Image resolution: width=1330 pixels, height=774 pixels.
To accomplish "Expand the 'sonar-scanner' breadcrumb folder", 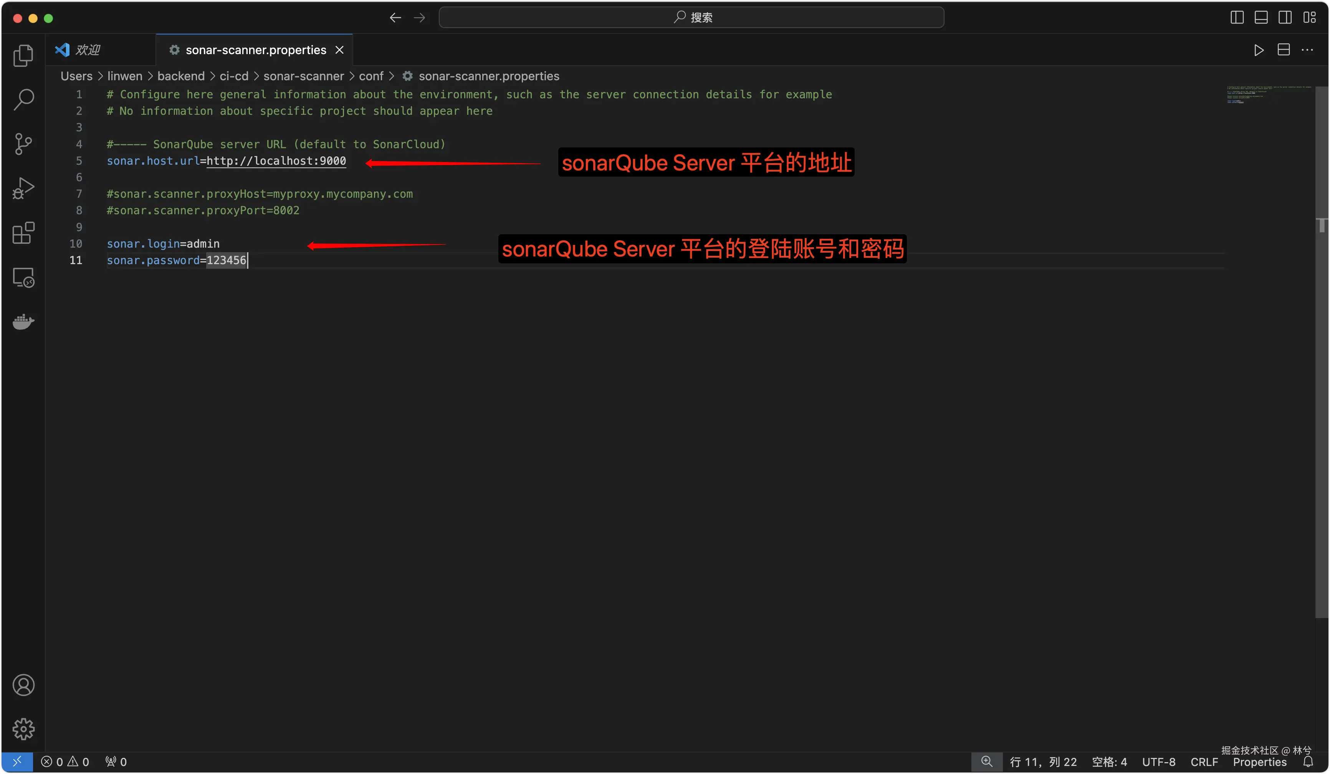I will tap(303, 76).
